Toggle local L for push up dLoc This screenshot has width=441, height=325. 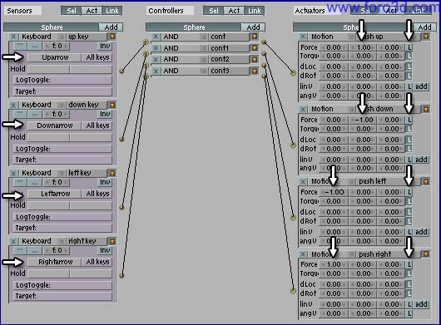(409, 66)
